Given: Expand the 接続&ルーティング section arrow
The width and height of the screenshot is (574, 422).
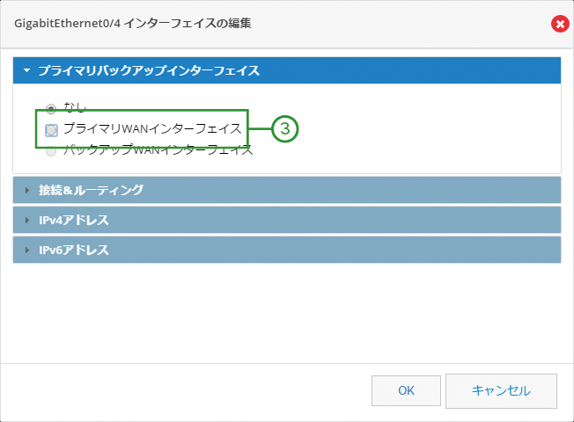Looking at the screenshot, I should [26, 190].
